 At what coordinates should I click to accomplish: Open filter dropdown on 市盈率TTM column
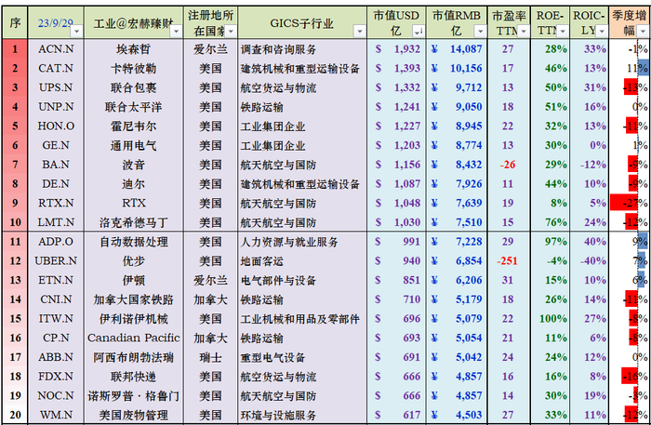point(523,31)
